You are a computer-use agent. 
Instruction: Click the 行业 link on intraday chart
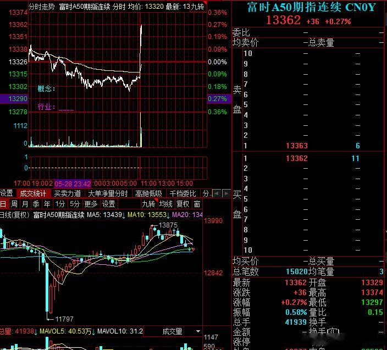point(46,107)
